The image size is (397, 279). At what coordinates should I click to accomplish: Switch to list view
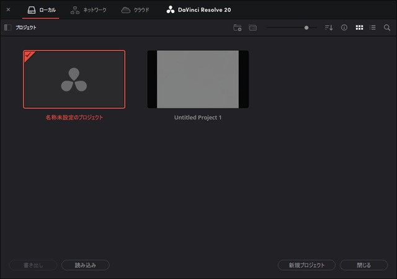pyautogui.click(x=373, y=28)
